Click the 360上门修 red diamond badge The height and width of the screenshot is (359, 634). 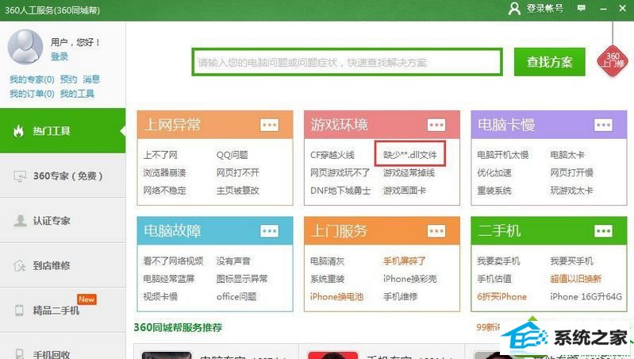[x=613, y=61]
